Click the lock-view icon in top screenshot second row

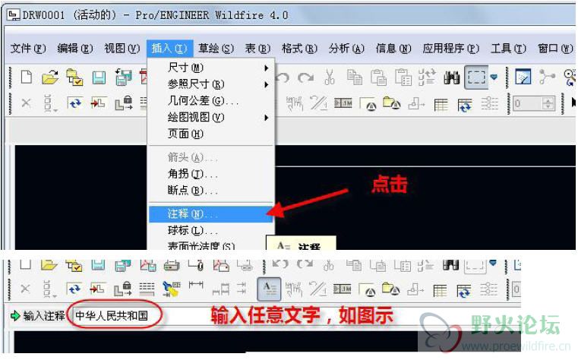[124, 103]
